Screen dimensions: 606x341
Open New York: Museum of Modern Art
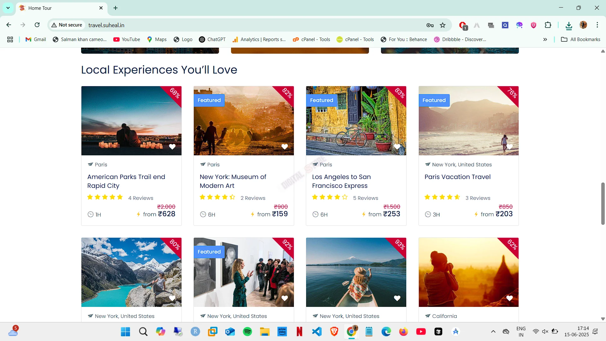pyautogui.click(x=233, y=181)
